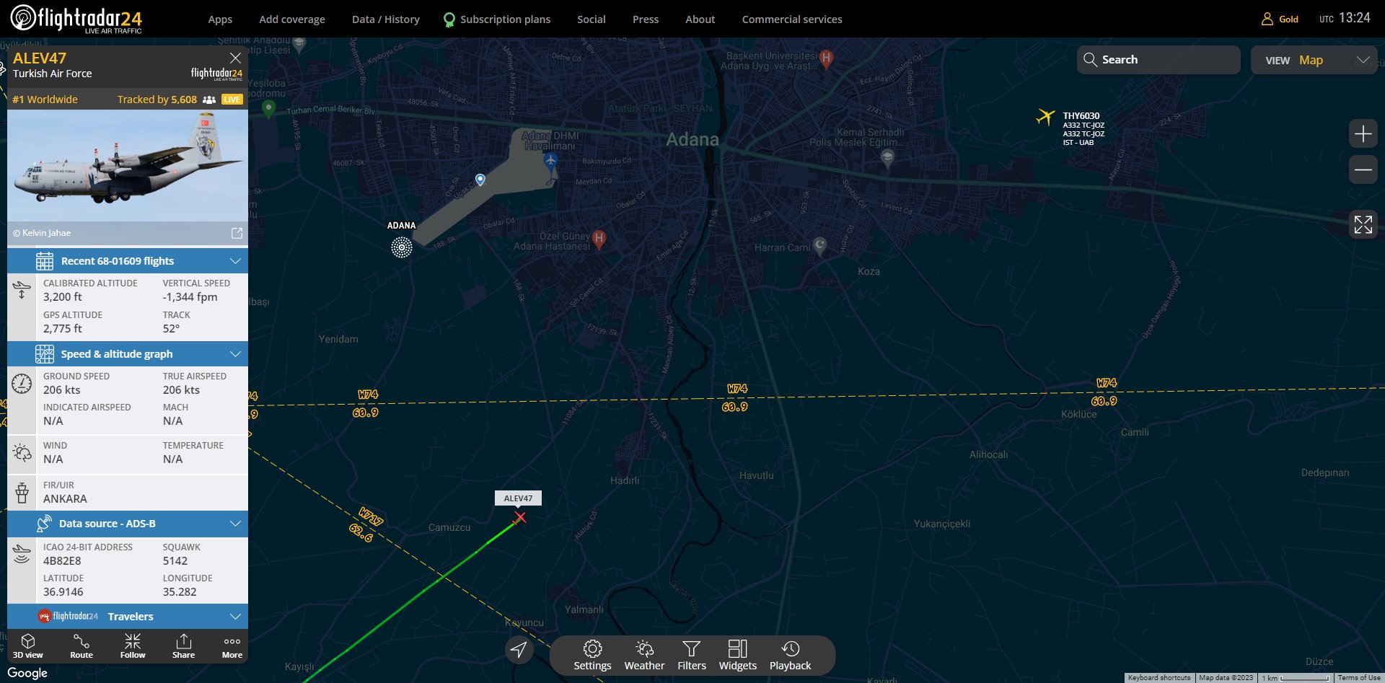
Task: Open aircraft photo in new window
Action: (x=237, y=233)
